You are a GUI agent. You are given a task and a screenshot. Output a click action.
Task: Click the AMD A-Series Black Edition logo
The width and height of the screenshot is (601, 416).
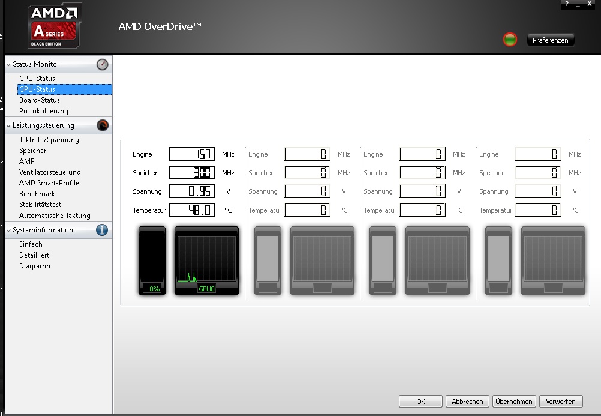[x=55, y=26]
